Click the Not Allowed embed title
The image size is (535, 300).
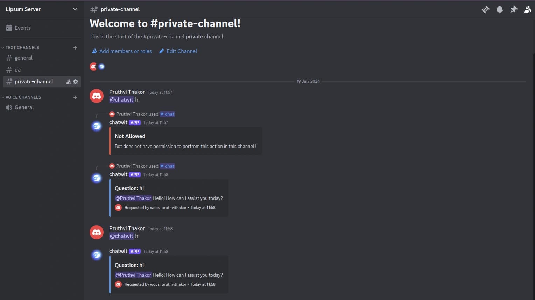pyautogui.click(x=130, y=136)
